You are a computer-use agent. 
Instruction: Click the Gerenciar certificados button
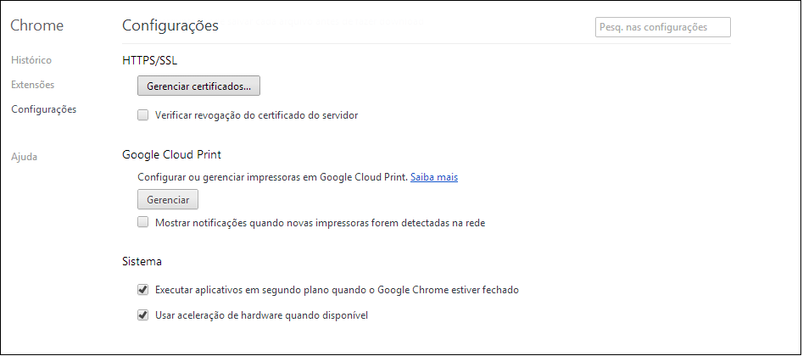[x=198, y=86]
